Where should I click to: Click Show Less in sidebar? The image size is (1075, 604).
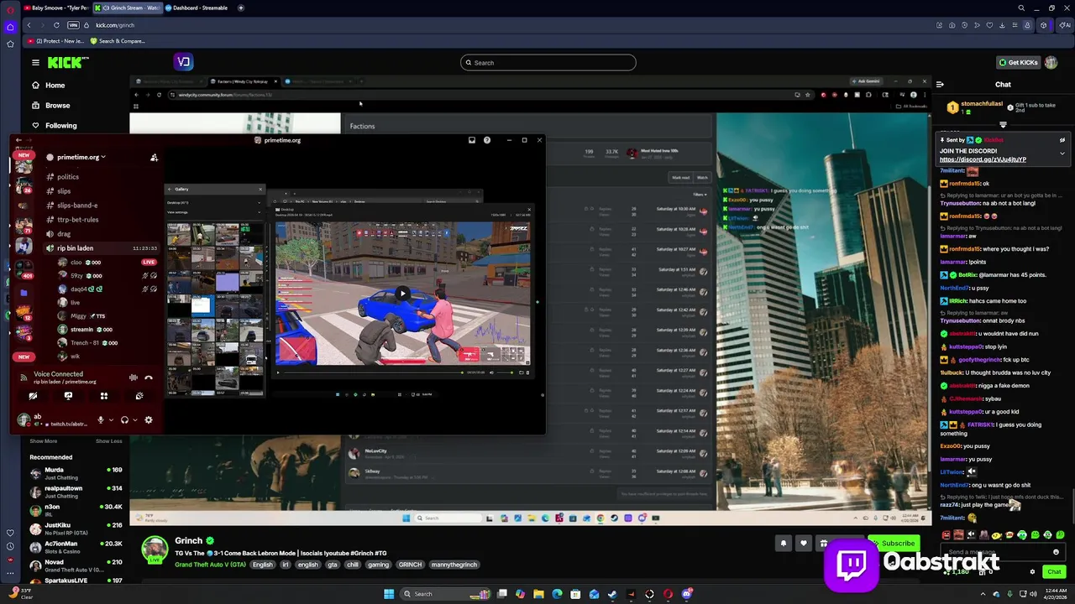[108, 441]
